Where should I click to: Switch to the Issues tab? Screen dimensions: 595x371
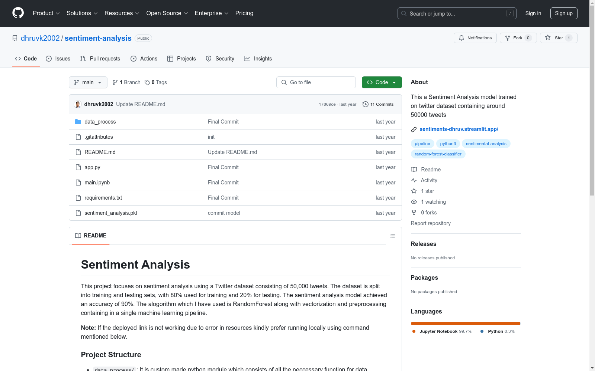click(x=58, y=59)
